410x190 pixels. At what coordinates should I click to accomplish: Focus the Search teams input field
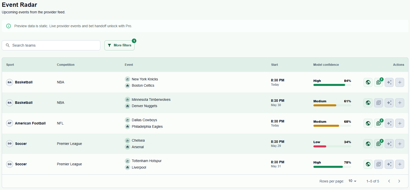pyautogui.click(x=51, y=45)
